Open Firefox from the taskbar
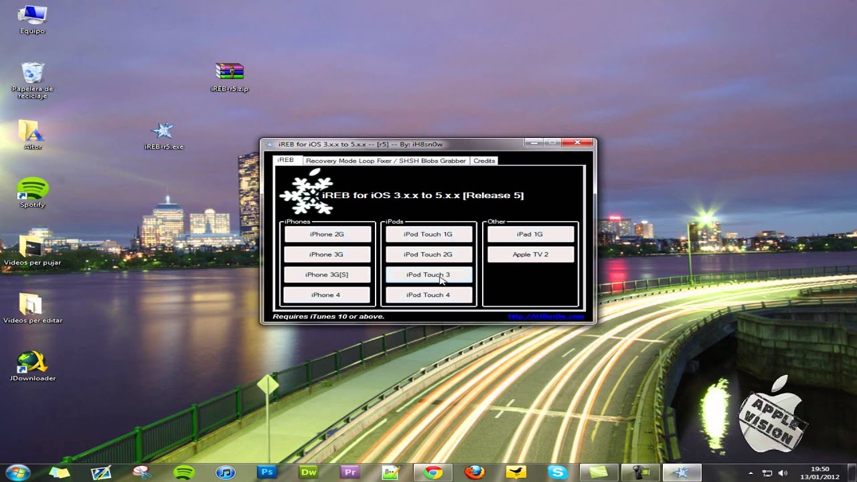The image size is (857, 482). [475, 472]
